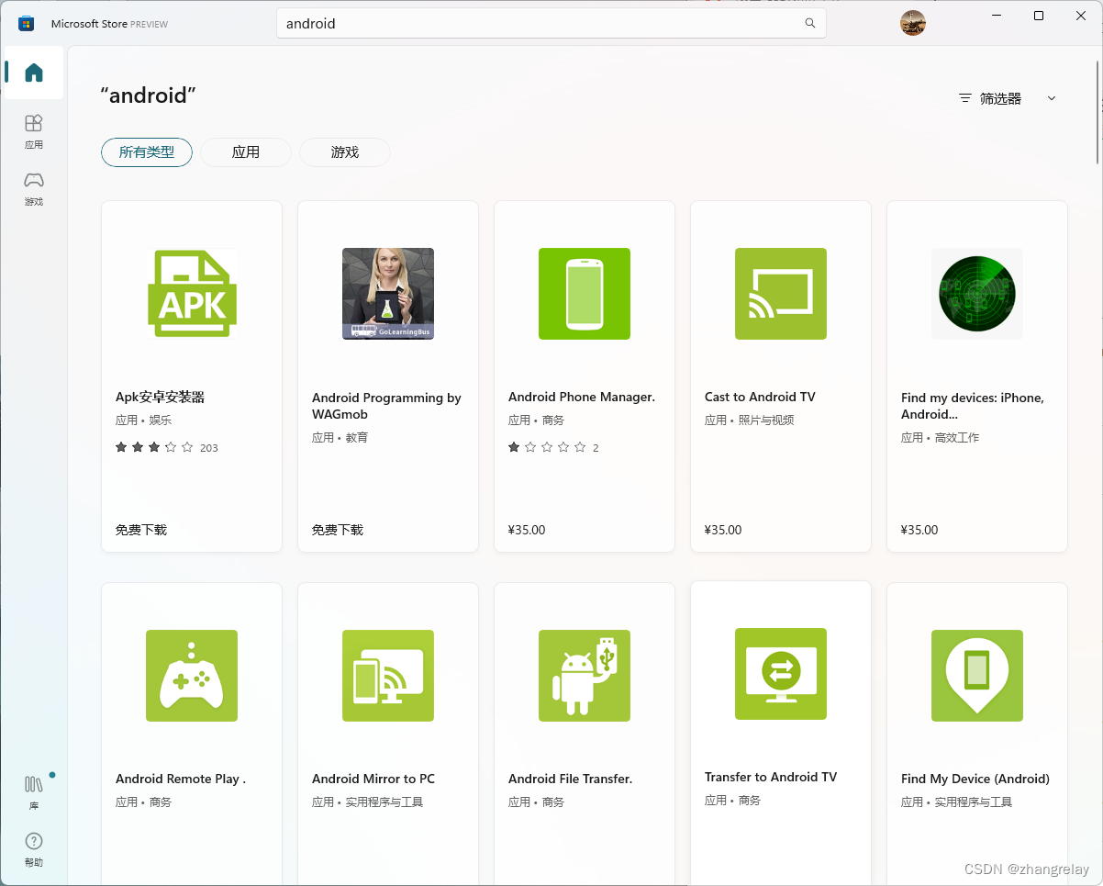Open the Android Remote Play gamepad icon
Screen dimensions: 1103x886
192,676
